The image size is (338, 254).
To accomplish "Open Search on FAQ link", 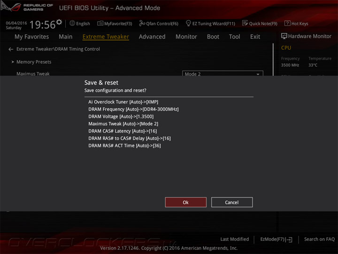I will pyautogui.click(x=319, y=239).
